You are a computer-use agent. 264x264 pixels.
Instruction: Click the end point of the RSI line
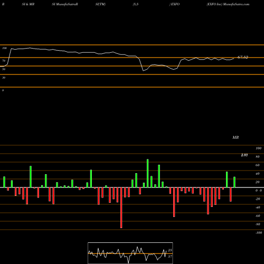tap(234, 58)
